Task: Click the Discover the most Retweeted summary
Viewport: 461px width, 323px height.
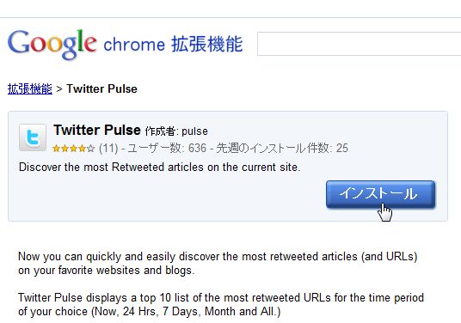Action: (x=160, y=168)
